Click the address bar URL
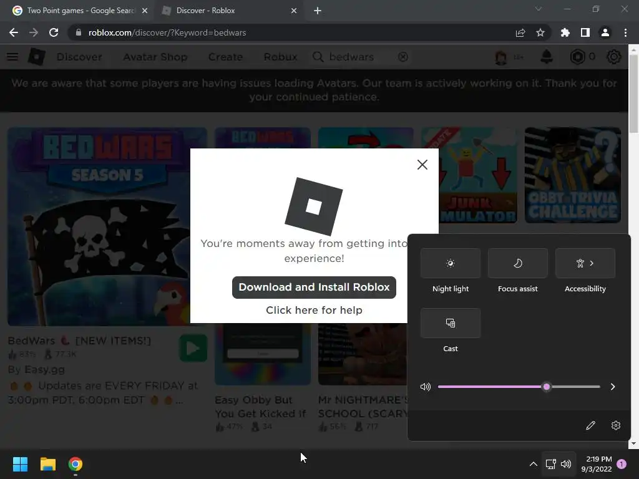This screenshot has width=639, height=479. 167,32
